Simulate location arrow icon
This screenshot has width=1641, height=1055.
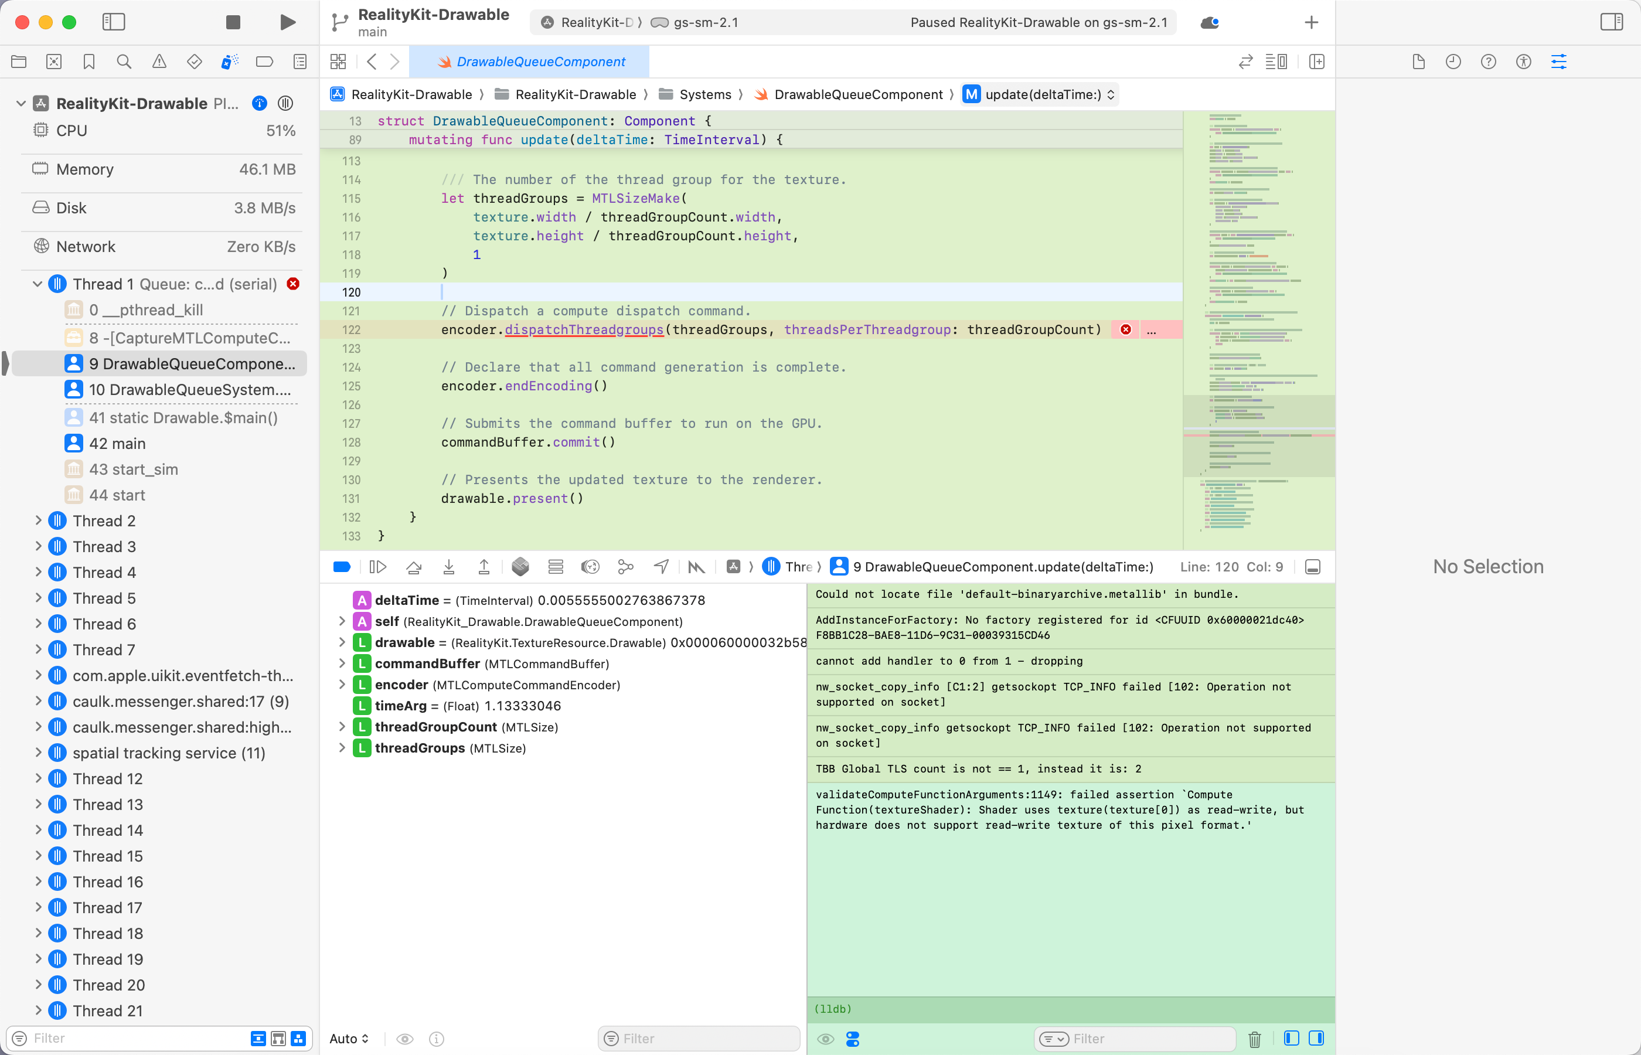[x=661, y=567]
